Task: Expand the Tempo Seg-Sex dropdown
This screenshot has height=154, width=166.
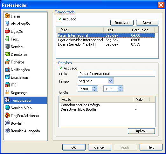Action: pos(111,81)
